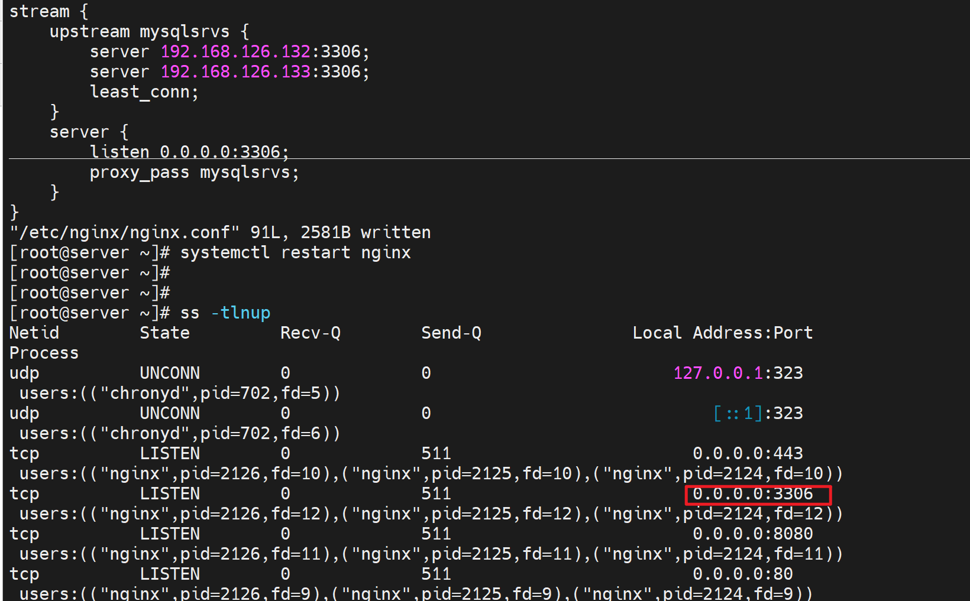Click the listen 0.0.0.0:3306 directive
This screenshot has height=601, width=970.
[189, 152]
